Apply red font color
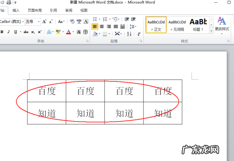This screenshot has width=234, height=161. pyautogui.click(x=68, y=32)
